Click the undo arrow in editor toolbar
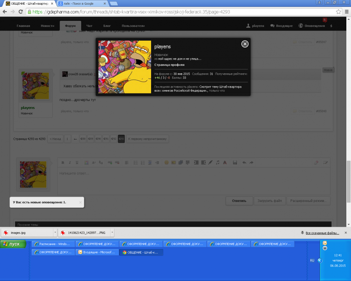 (x=244, y=162)
